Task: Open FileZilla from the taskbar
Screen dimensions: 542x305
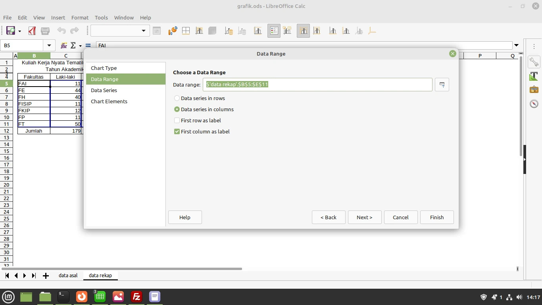Action: [136, 297]
